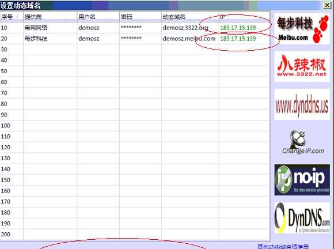Screen dimensions: 334x249
Task: Close the 设置动态域名 dialog
Action: point(327,5)
